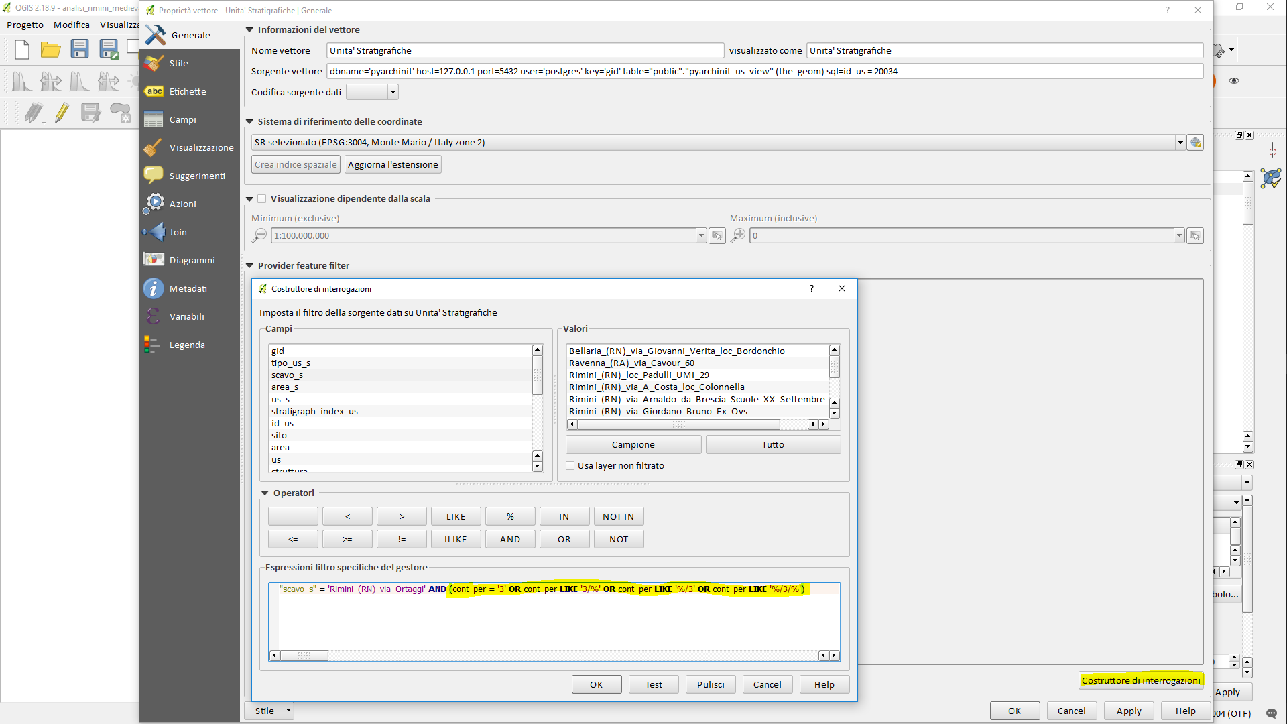Click the visualizzato come input field

click(1005, 50)
